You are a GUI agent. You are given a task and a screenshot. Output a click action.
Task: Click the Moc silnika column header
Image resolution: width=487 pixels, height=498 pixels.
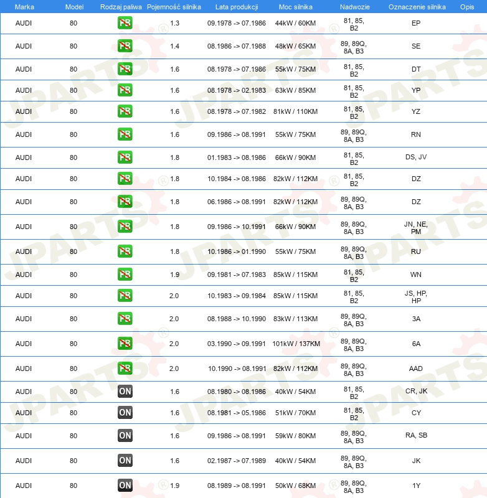295,7
